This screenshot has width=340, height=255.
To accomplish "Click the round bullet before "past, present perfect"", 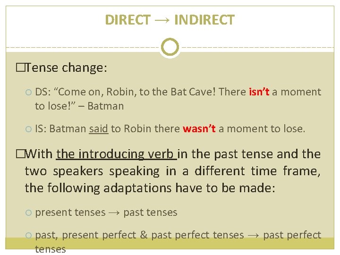I will click(x=28, y=235).
